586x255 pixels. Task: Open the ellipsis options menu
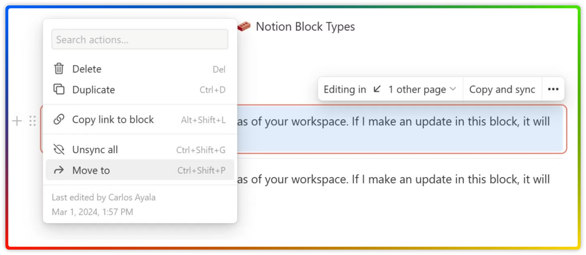click(x=553, y=89)
